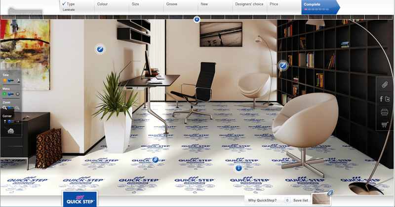
Task: Share via Twitter icon
Action: pyautogui.click(x=388, y=99)
